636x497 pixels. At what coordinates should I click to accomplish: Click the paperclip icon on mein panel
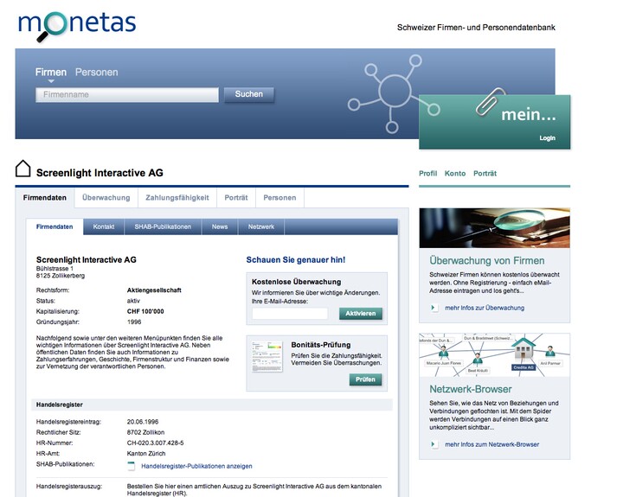click(490, 101)
